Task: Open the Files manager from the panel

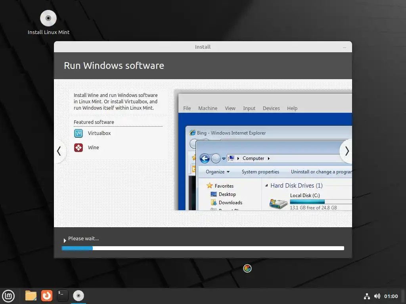Action: coord(31,296)
